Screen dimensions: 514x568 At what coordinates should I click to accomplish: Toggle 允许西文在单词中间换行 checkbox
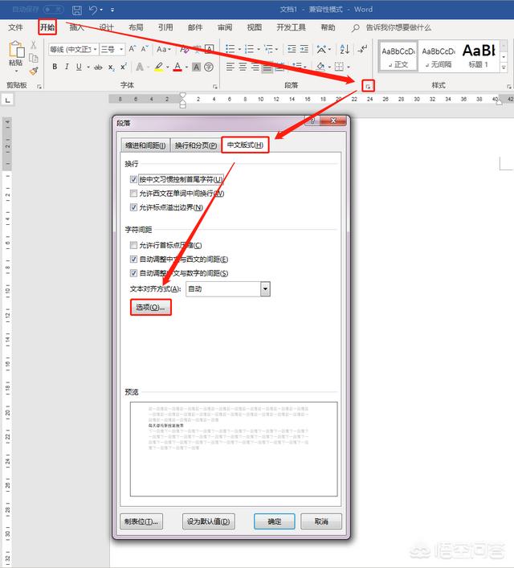(x=133, y=194)
